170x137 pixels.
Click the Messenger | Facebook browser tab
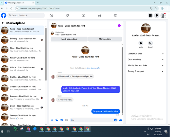click(19, 3)
